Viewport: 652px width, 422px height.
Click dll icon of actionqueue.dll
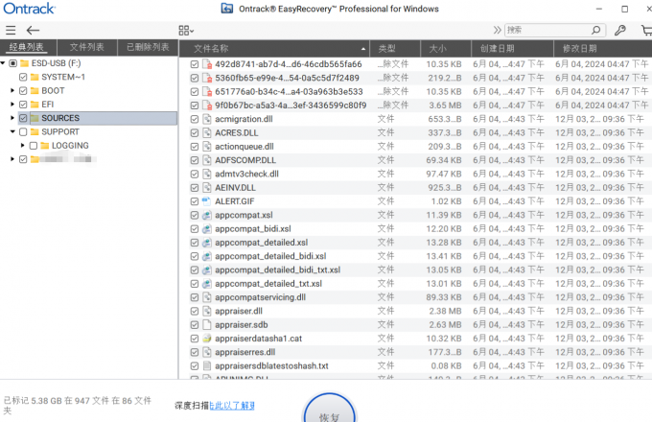(x=207, y=147)
